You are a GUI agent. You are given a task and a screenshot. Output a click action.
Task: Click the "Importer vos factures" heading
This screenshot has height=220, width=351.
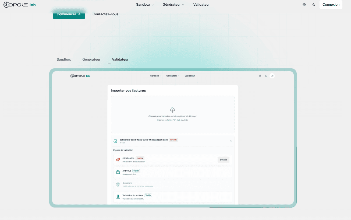(128, 91)
